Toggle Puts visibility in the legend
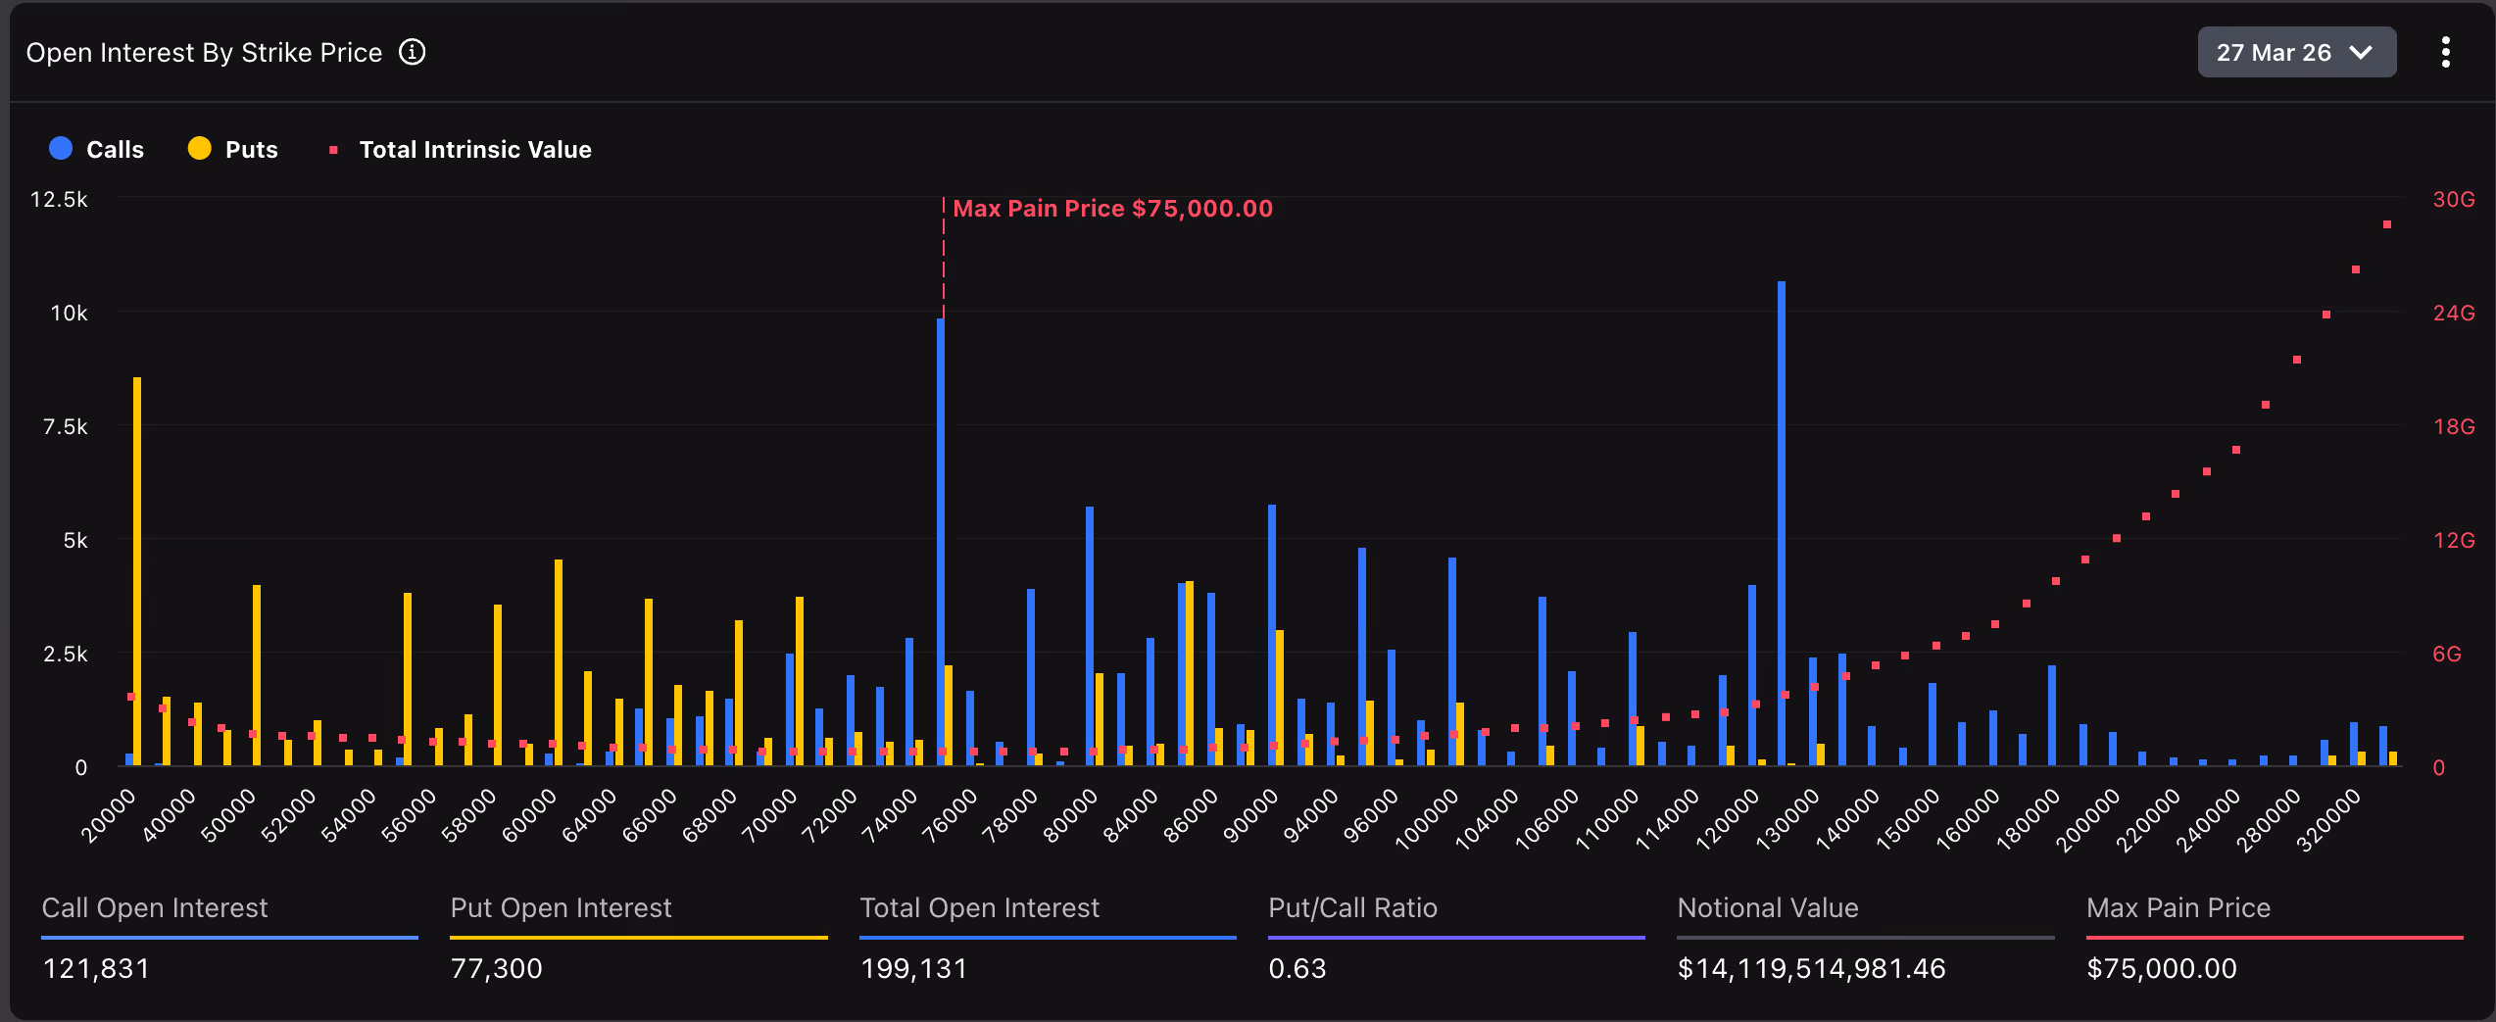The image size is (2496, 1022). pos(251,148)
